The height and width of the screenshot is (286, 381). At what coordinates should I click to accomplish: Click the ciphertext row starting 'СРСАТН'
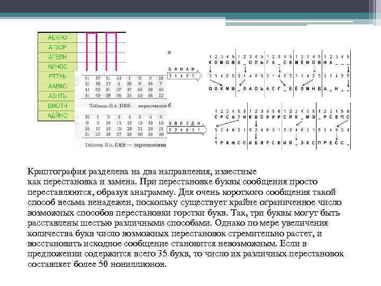click(x=282, y=117)
